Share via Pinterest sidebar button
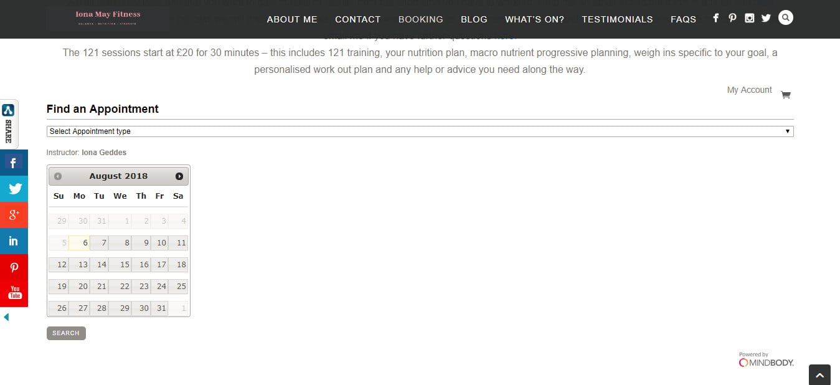This screenshot has height=385, width=840. [14, 267]
